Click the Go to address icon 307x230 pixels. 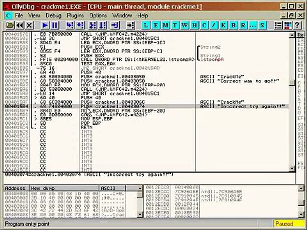(130, 25)
